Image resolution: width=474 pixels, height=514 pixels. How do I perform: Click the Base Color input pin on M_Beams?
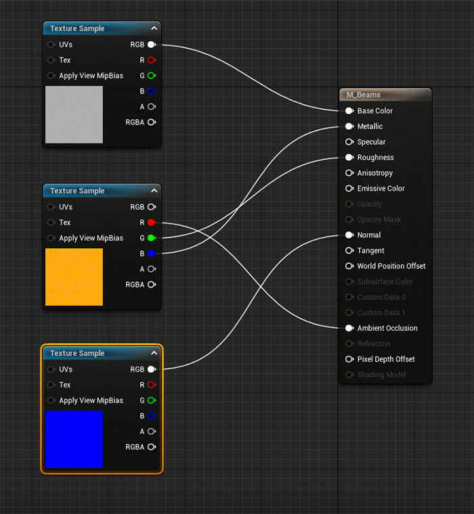tap(349, 111)
